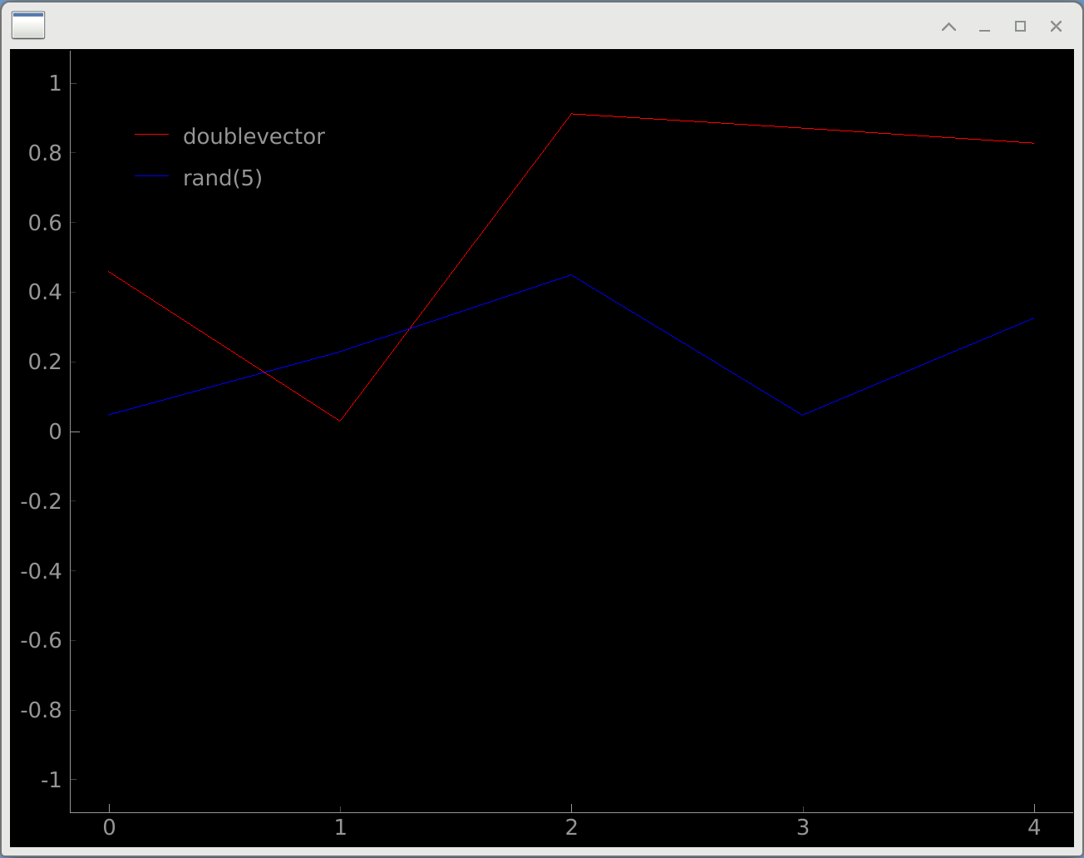Image resolution: width=1084 pixels, height=858 pixels.
Task: Click the blue curve peak at x=2
Action: 571,274
